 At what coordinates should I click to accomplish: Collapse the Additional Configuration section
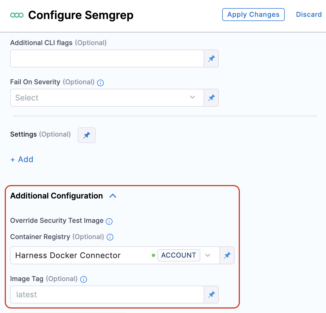(x=113, y=196)
